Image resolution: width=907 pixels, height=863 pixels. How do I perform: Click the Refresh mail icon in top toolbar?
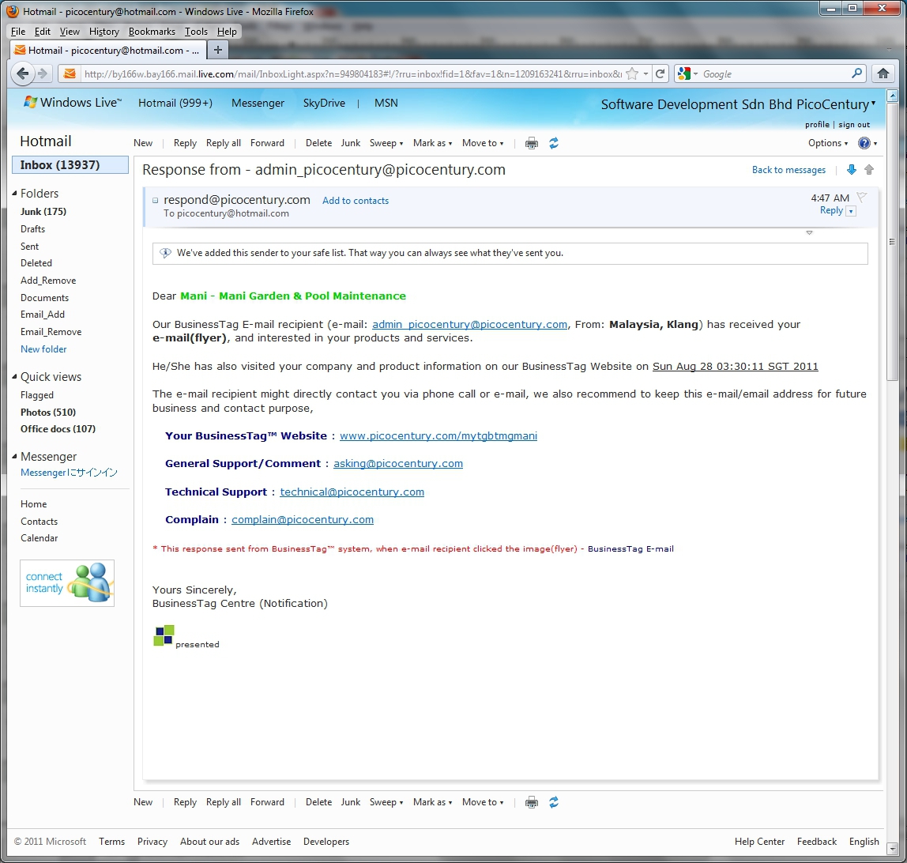554,143
